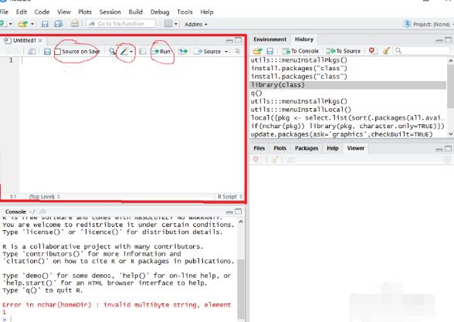Run the current line with Run button
This screenshot has width=454, height=322.
pos(161,52)
